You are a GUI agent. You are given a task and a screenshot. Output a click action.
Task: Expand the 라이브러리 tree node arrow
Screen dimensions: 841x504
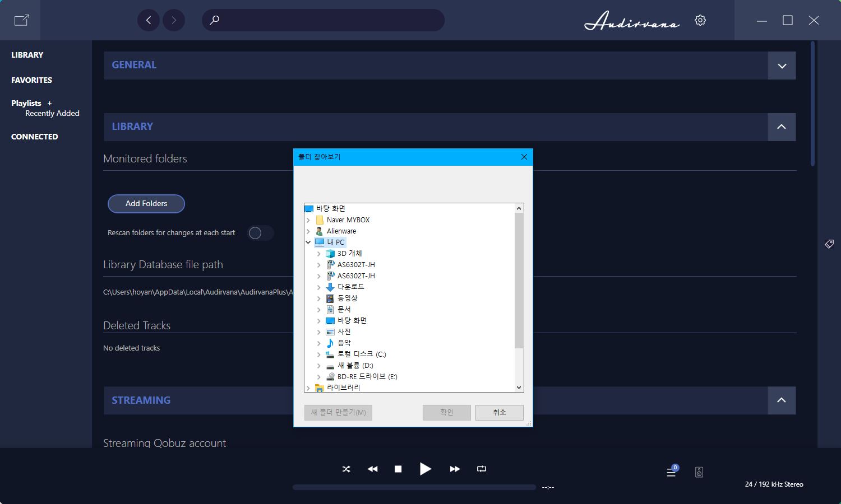(308, 388)
